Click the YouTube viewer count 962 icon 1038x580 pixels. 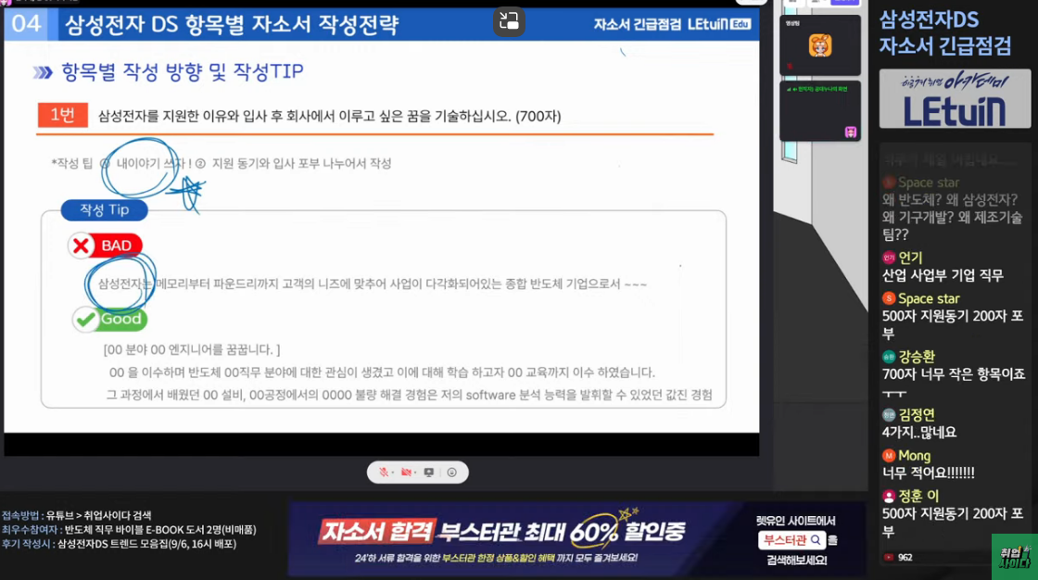pos(889,557)
